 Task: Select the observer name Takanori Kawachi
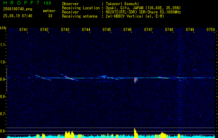122,4
